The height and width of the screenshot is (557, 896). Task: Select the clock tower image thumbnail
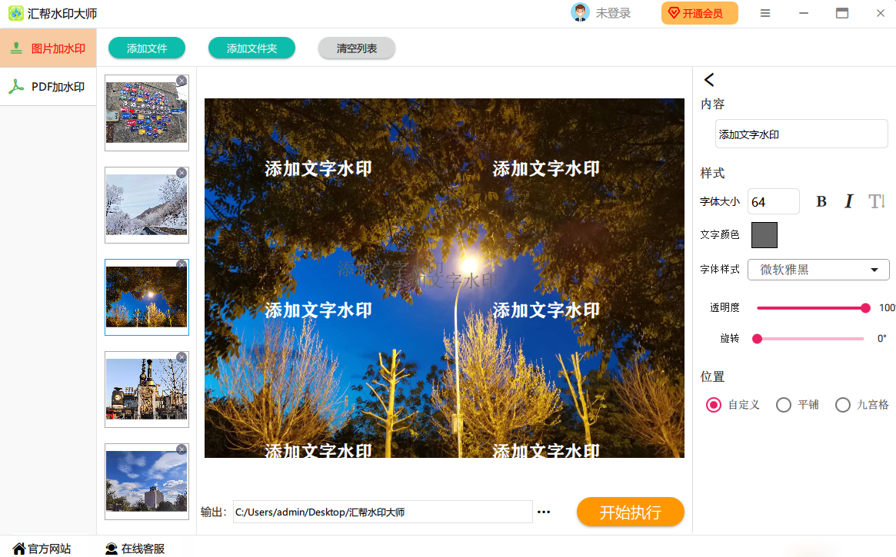[x=146, y=390]
